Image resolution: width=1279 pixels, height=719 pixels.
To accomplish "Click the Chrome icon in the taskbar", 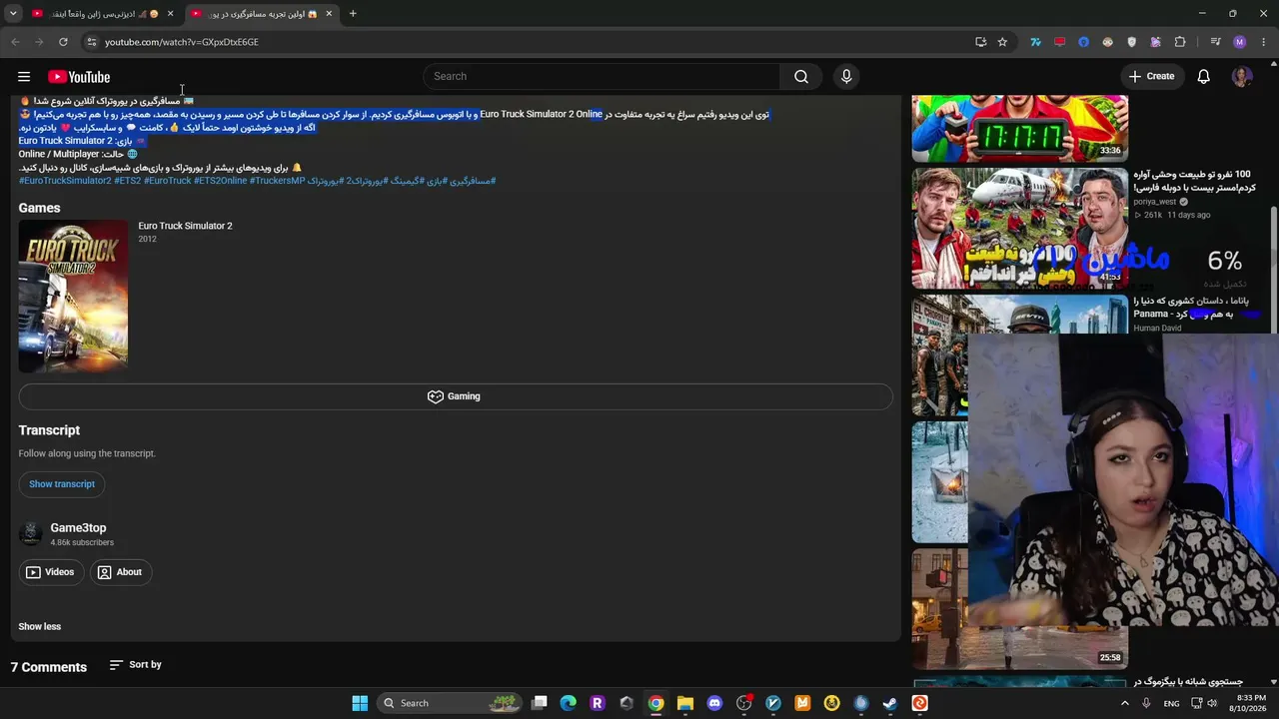I will pyautogui.click(x=655, y=703).
